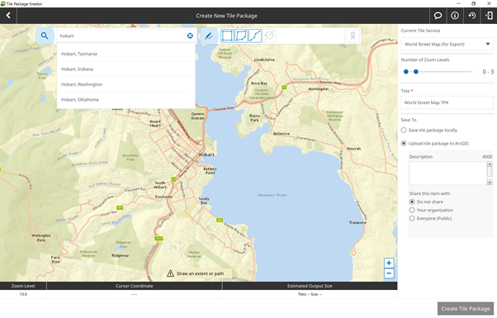Click the Estimated Output Size header
497x318 pixels.
pyautogui.click(x=310, y=286)
